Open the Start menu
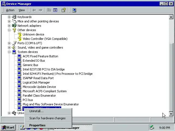175x131 pixels. [8, 127]
